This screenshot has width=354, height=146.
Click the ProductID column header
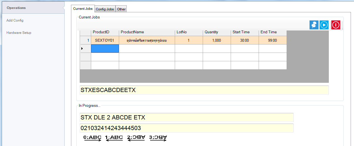point(105,32)
